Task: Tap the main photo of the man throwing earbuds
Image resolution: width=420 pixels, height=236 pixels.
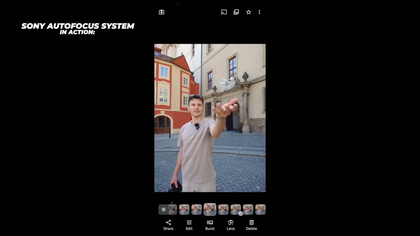Action: 210,118
